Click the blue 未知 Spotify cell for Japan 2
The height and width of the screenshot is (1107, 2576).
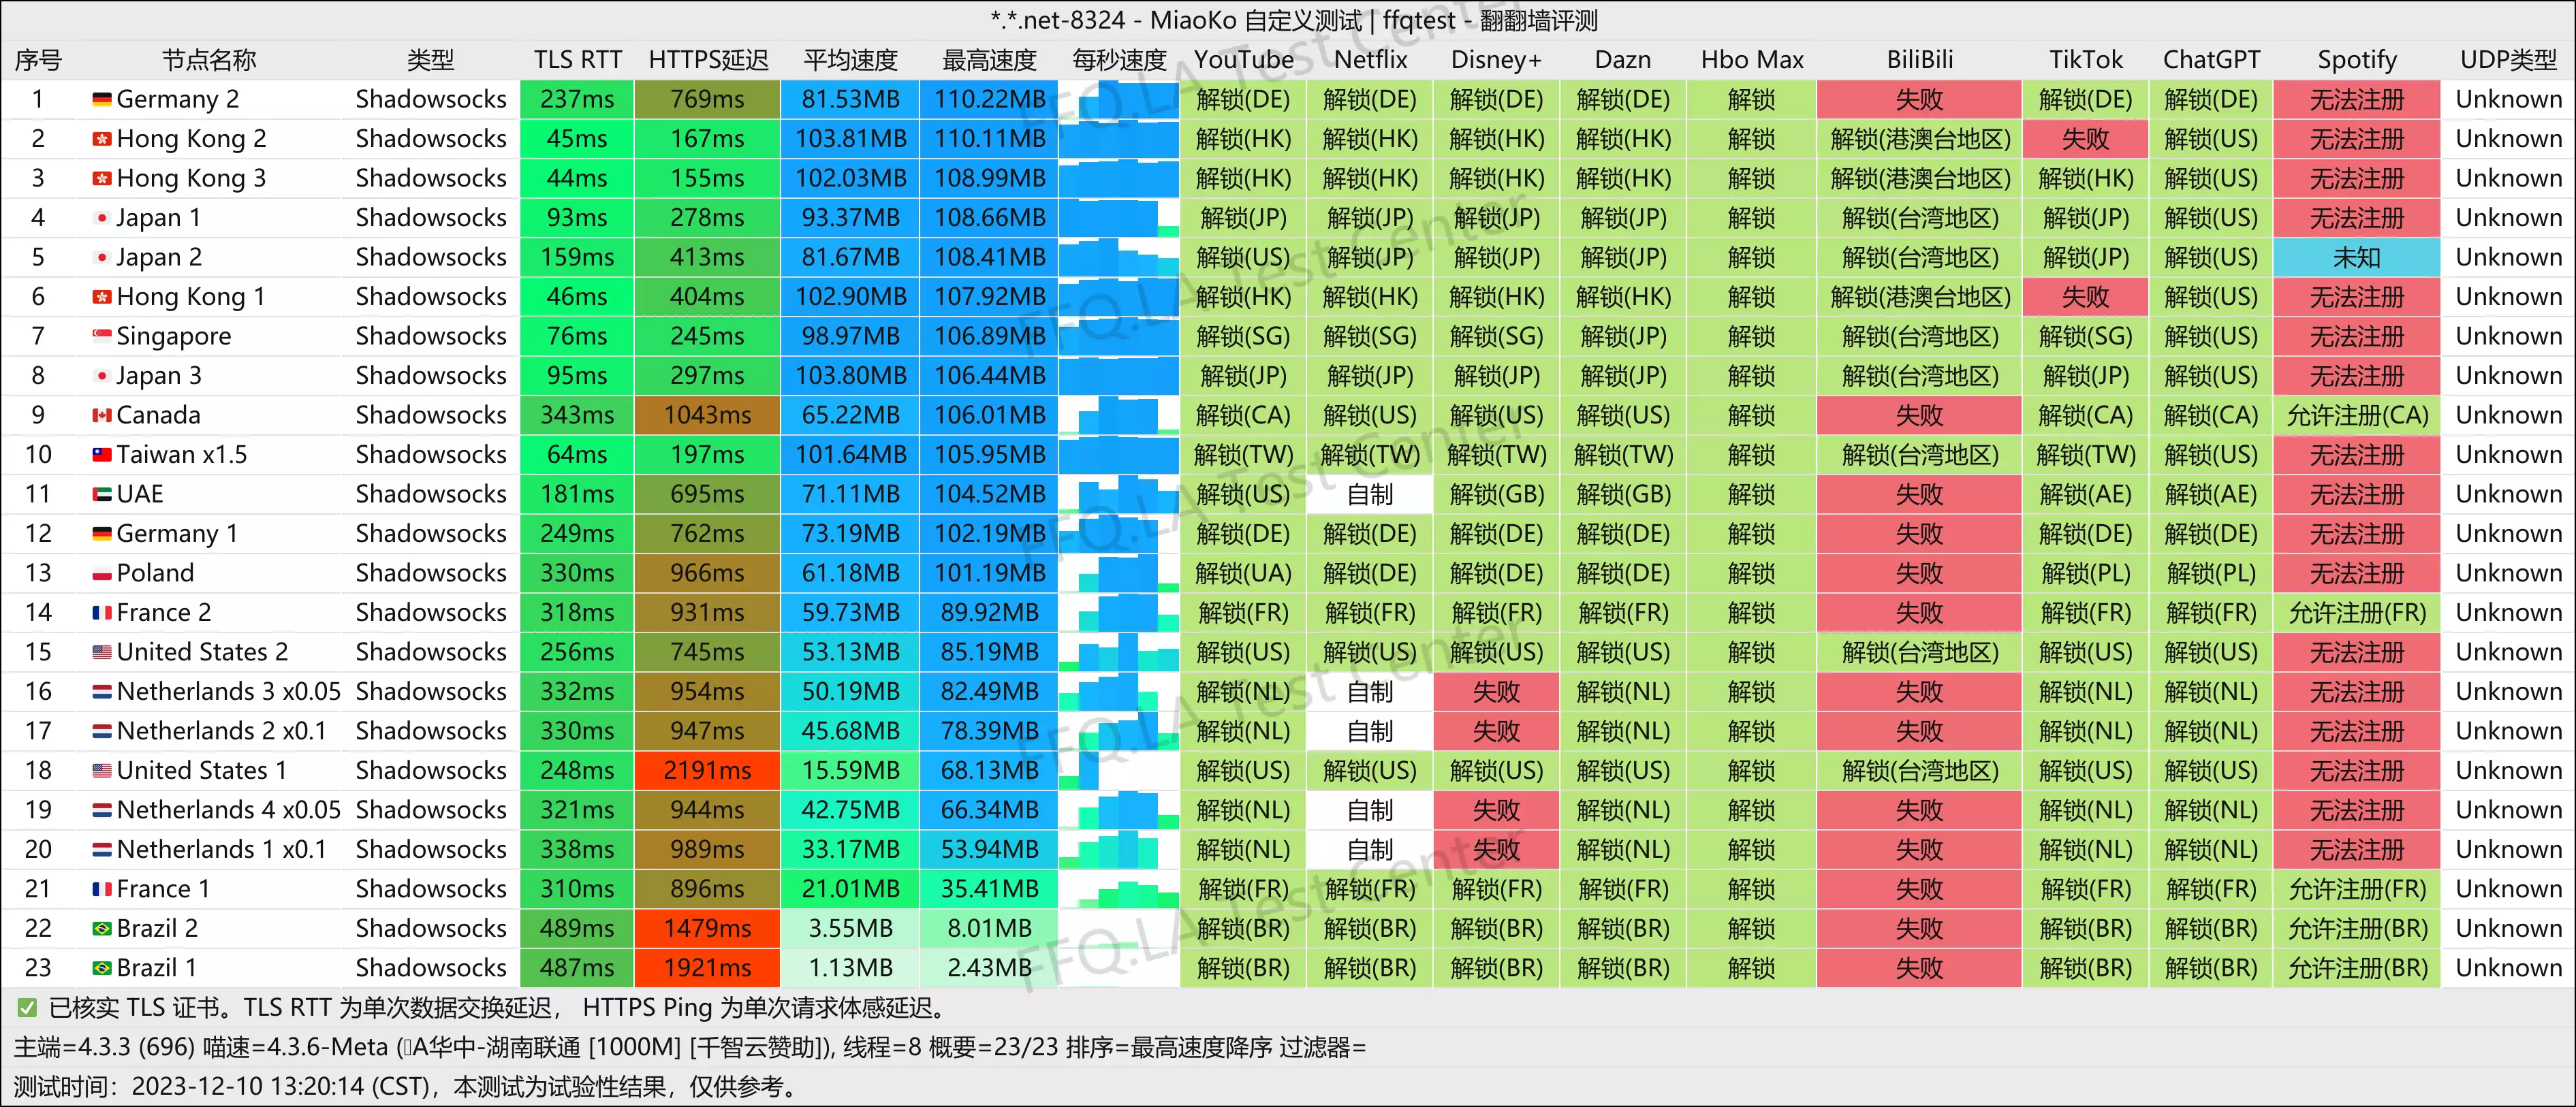point(2356,258)
